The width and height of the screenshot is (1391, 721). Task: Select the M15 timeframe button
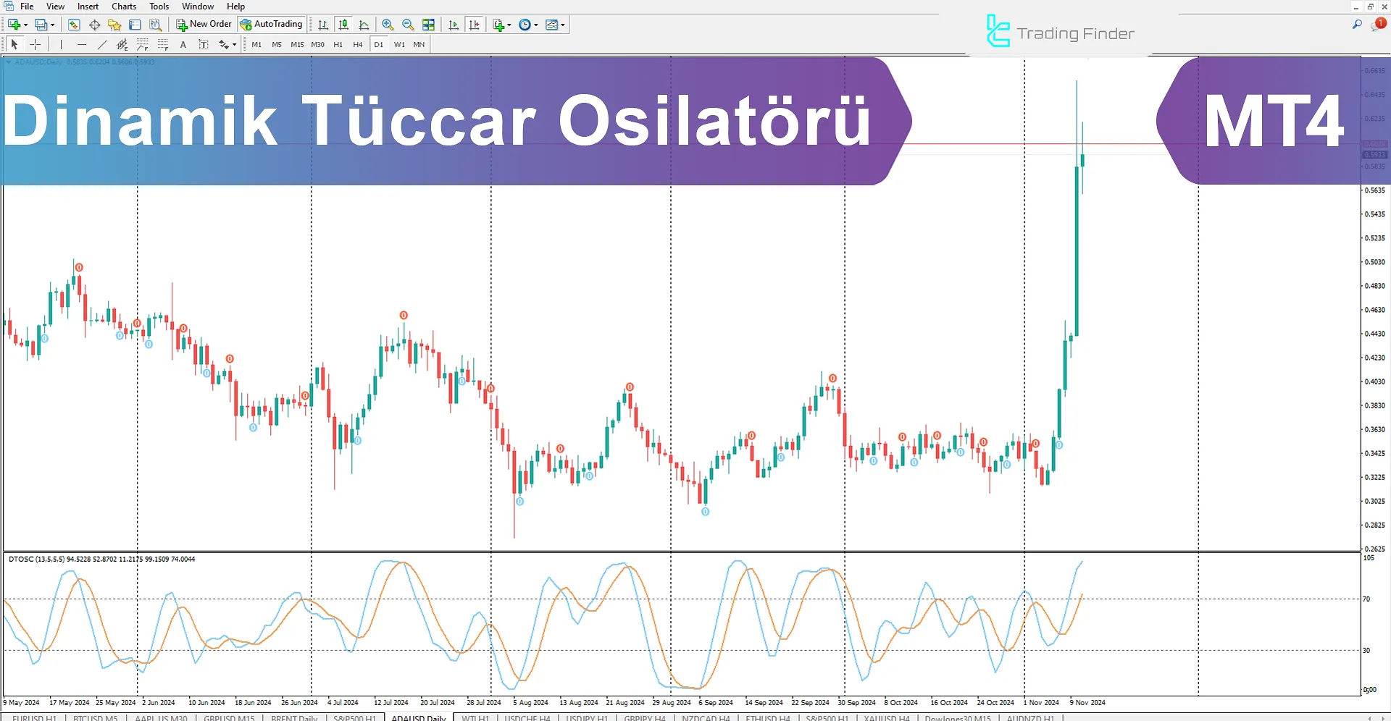tap(297, 44)
